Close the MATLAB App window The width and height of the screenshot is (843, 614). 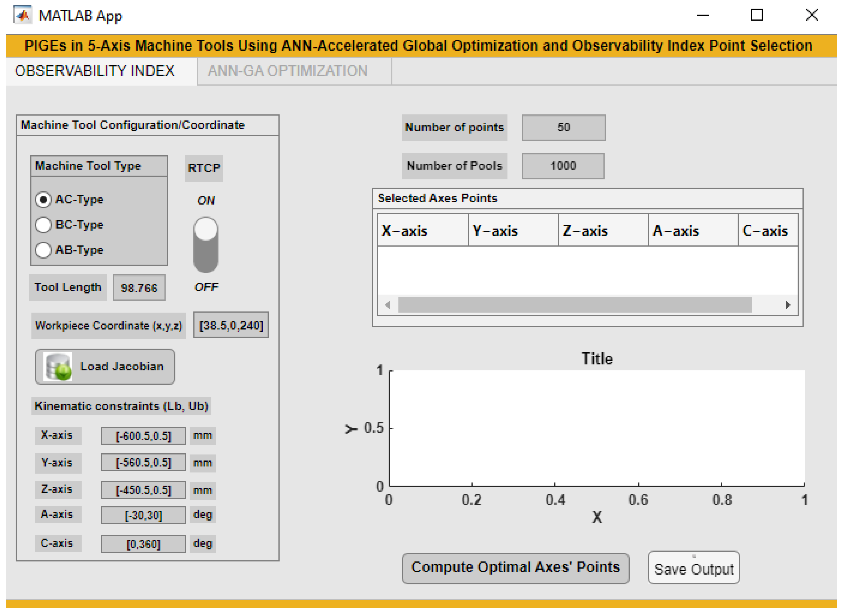click(812, 15)
